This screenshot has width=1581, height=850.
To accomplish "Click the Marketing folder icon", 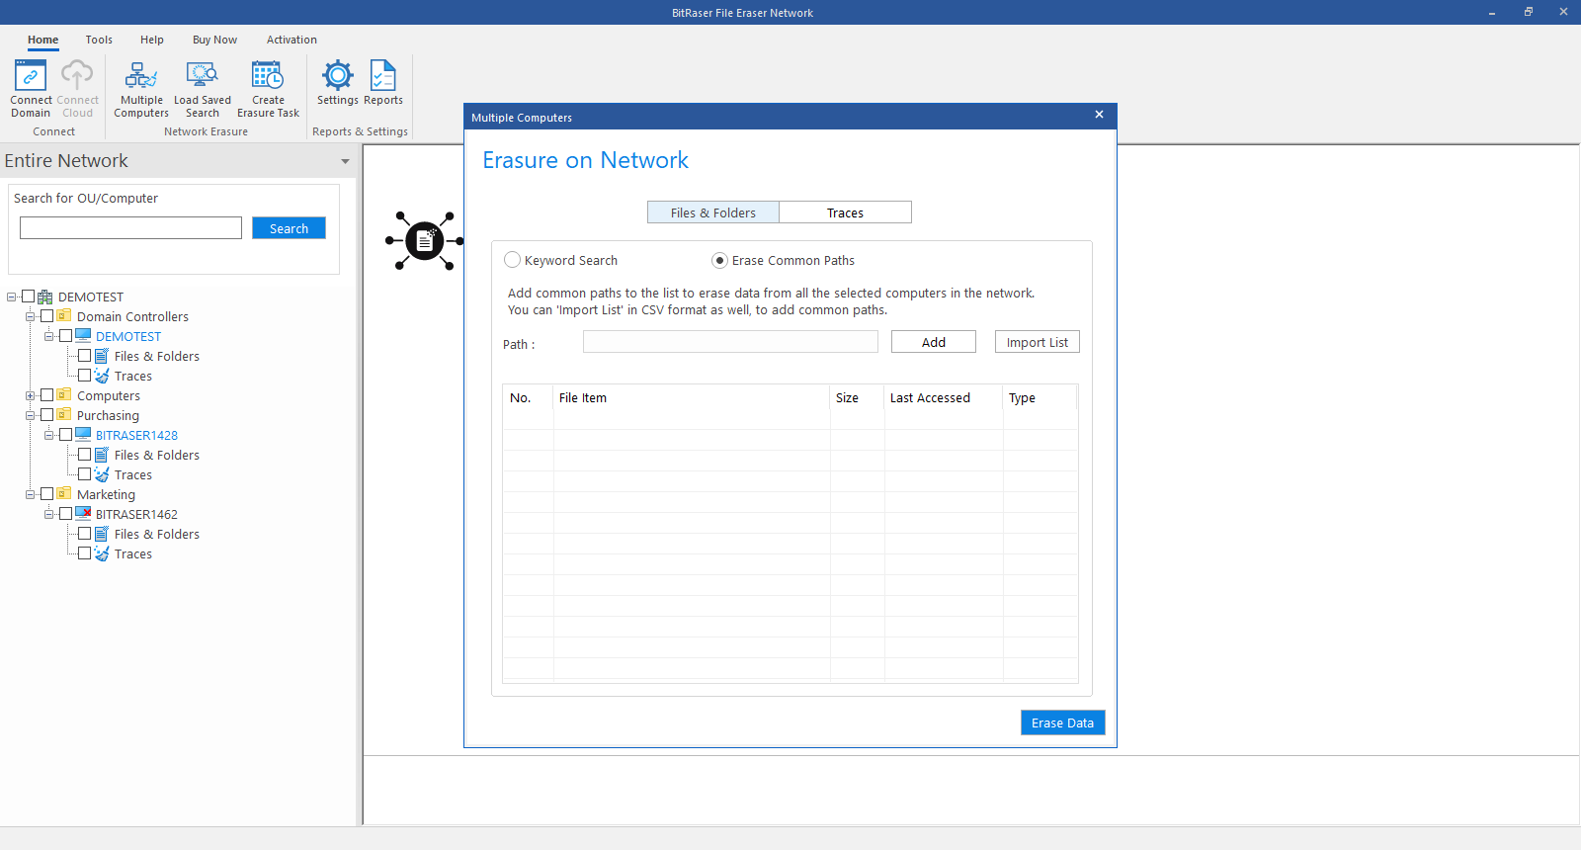I will 64,494.
